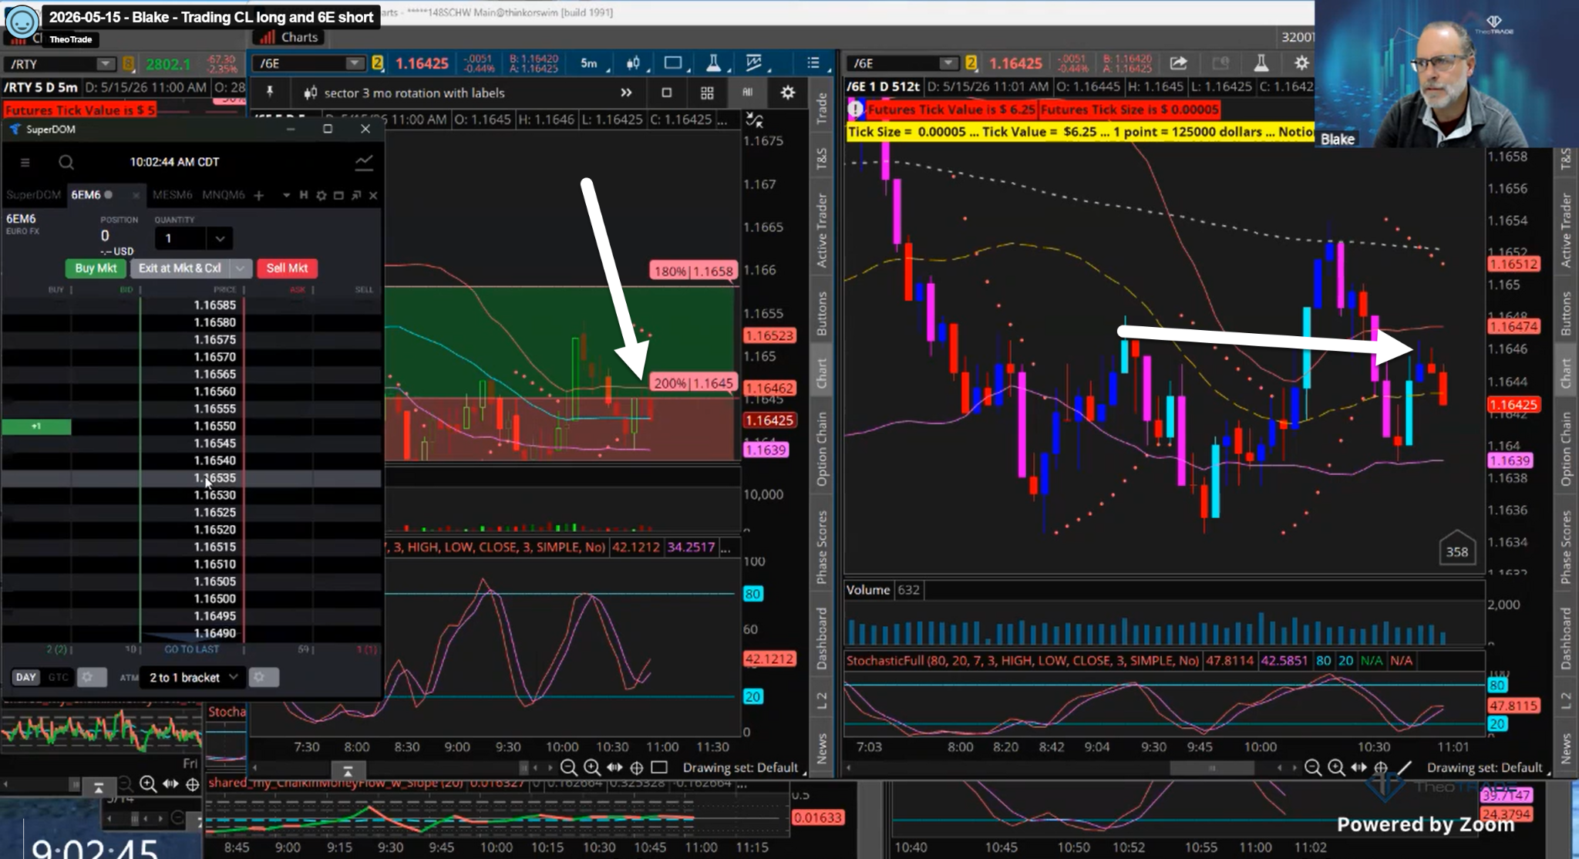Open settings gear in right chart toolbar
Image resolution: width=1579 pixels, height=859 pixels.
(x=1301, y=63)
